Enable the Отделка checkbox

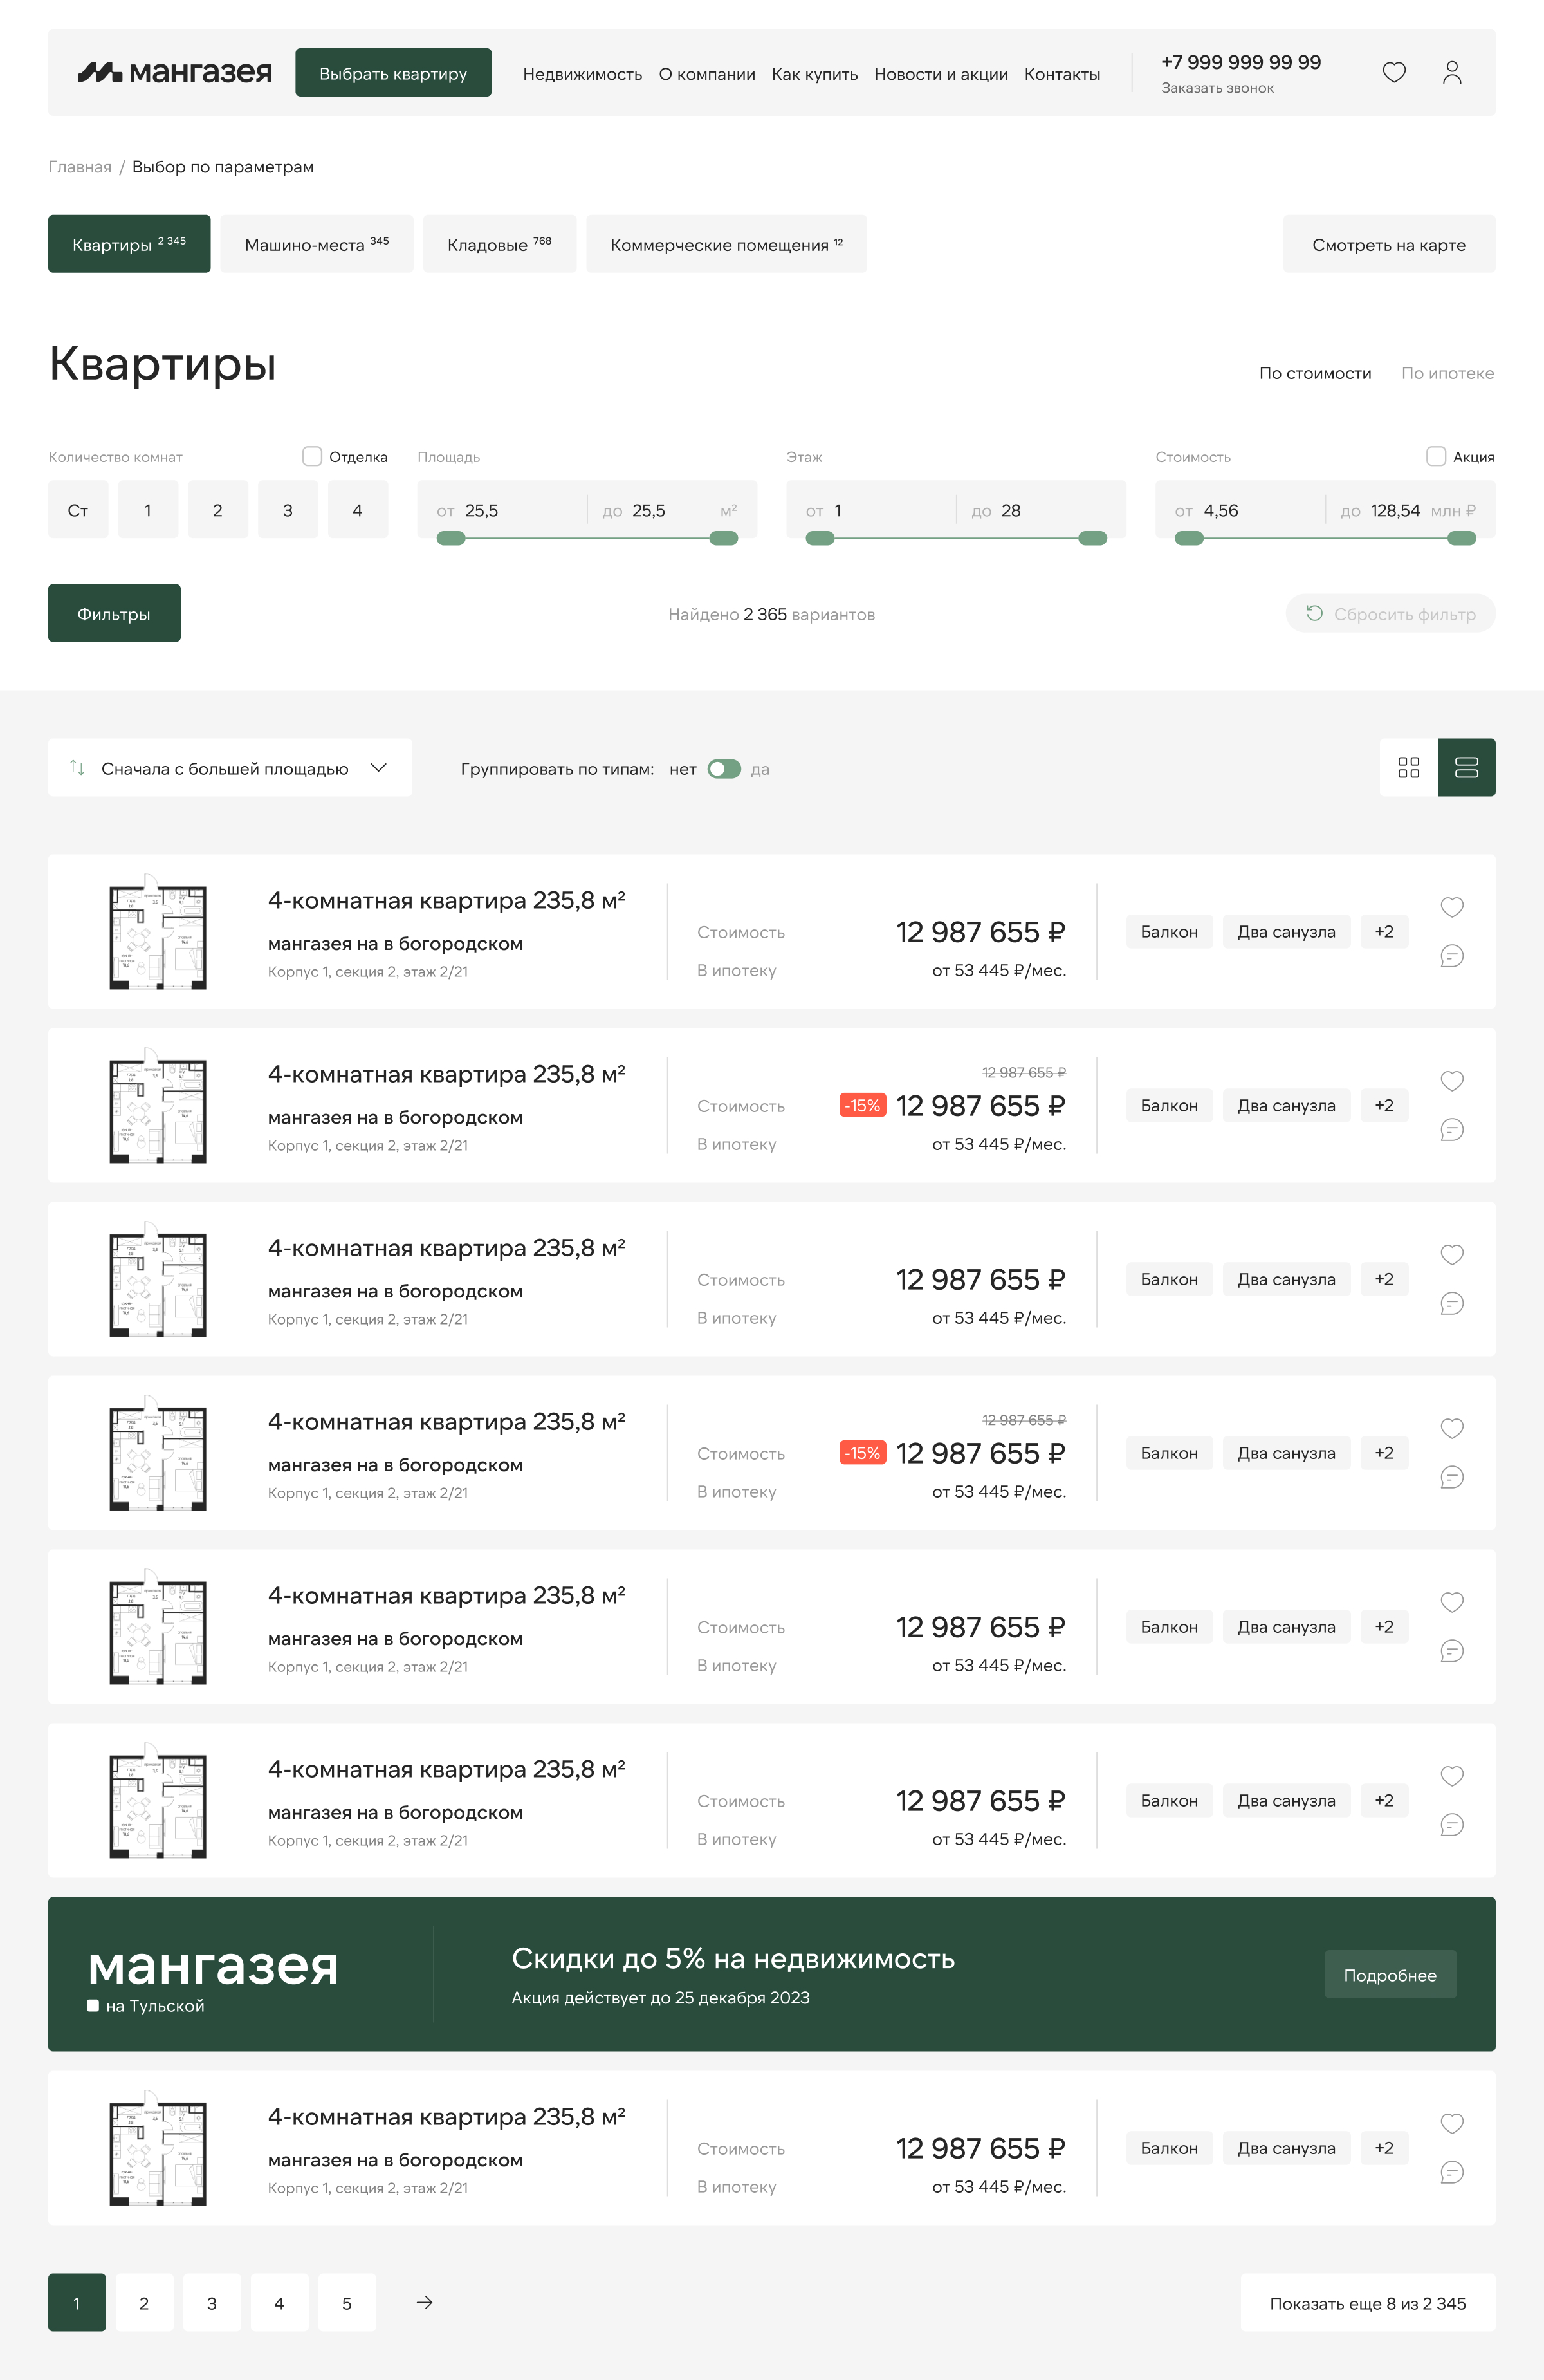coord(312,456)
